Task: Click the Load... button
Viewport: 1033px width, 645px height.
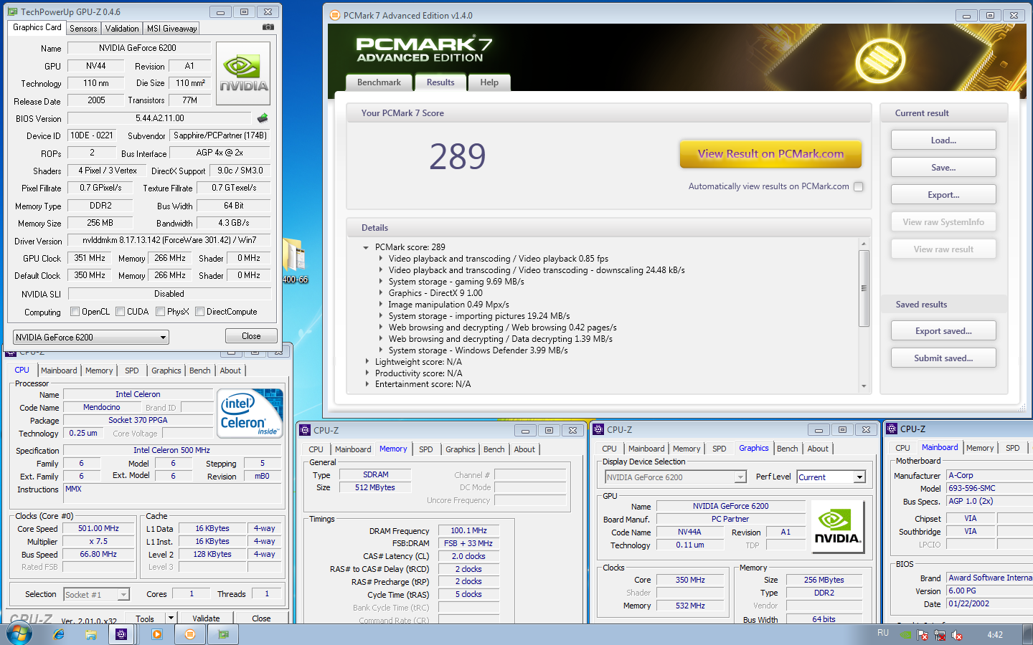Action: [x=943, y=140]
